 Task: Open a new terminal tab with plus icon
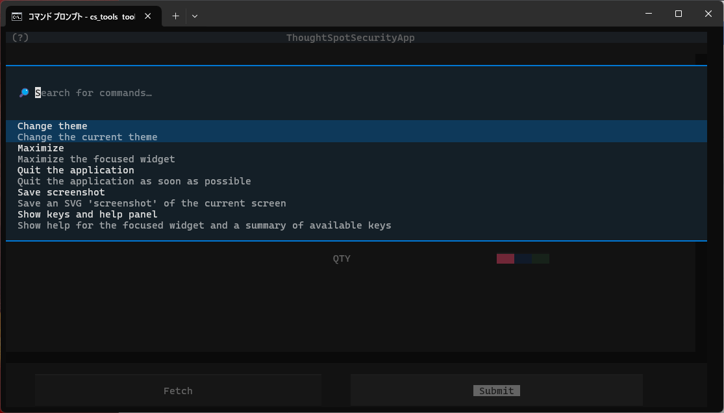(x=175, y=16)
